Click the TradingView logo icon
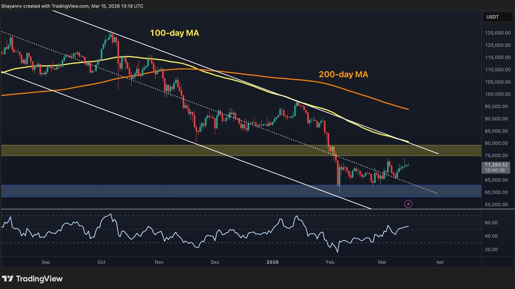This screenshot has width=515, height=289. (x=7, y=279)
